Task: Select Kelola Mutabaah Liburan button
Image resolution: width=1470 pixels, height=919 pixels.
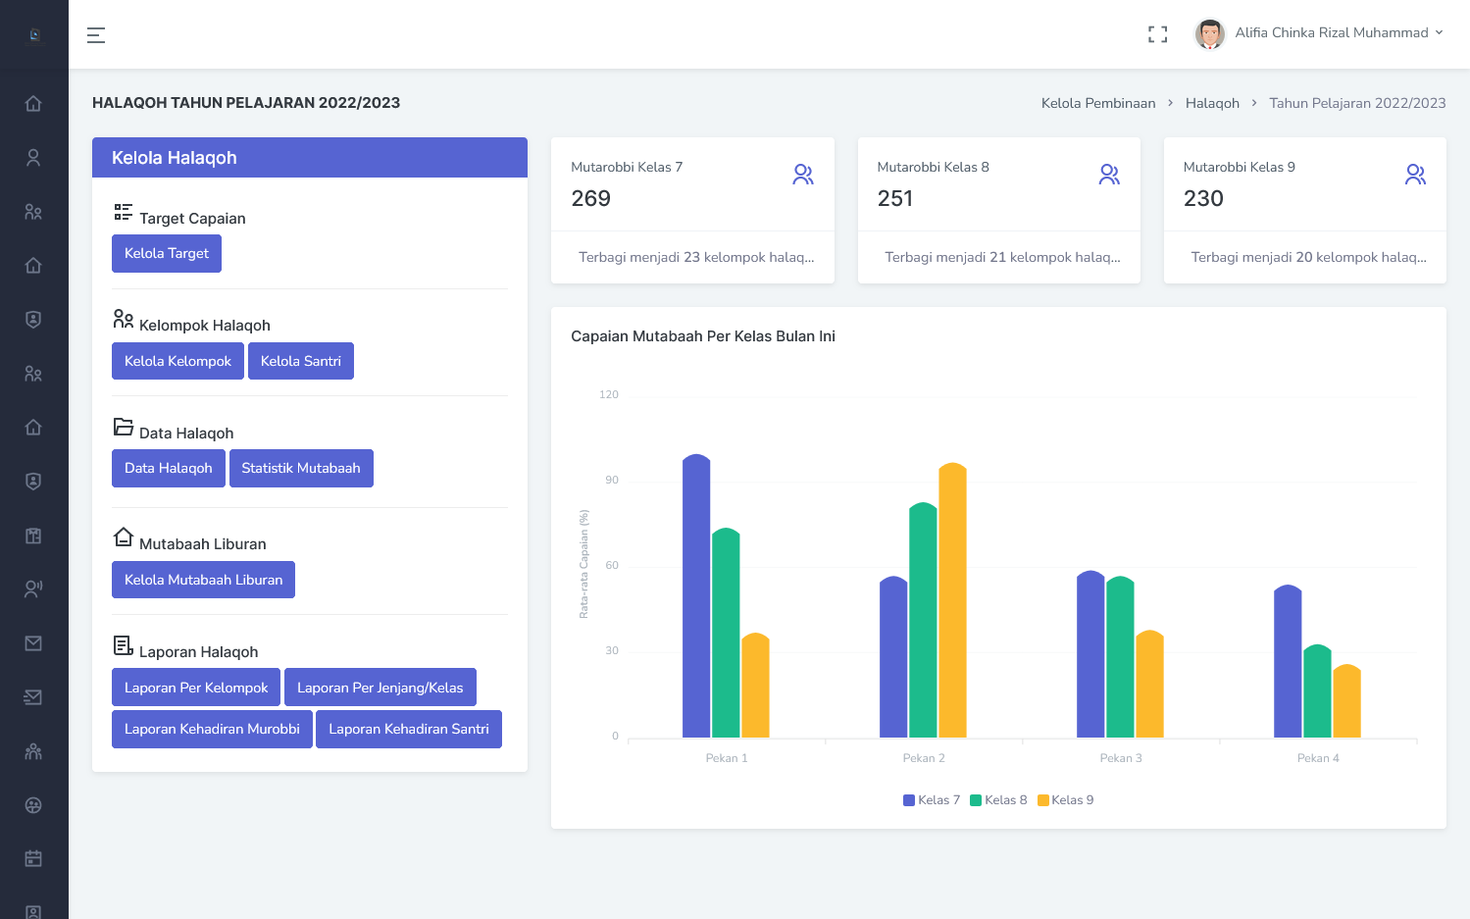Action: click(x=203, y=581)
